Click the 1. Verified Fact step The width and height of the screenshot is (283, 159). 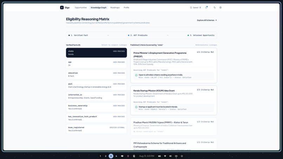(78, 35)
